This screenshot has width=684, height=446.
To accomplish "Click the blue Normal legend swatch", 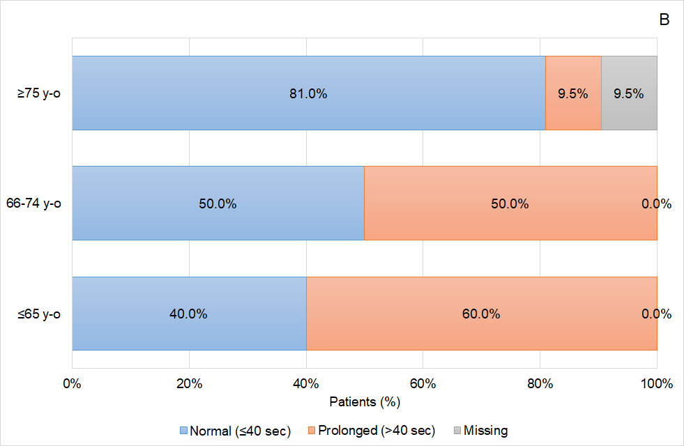I will [x=184, y=431].
